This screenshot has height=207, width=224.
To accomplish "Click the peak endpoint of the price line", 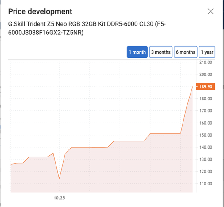I will [192, 87].
